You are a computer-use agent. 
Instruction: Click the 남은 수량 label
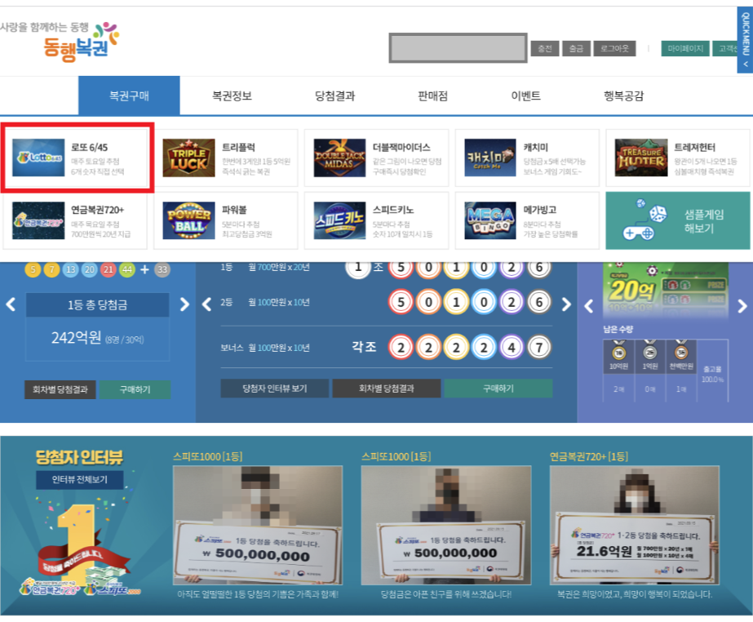point(618,329)
